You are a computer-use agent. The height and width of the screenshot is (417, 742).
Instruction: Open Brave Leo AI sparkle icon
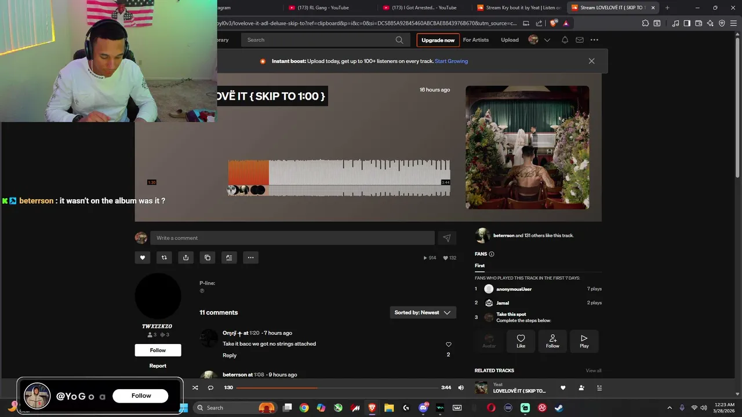point(710,23)
